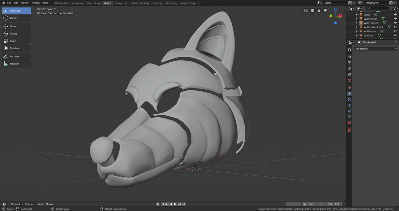Screen dimensions: 399x211
Task: Open the Add Modifier dropdown
Action: pos(375,49)
